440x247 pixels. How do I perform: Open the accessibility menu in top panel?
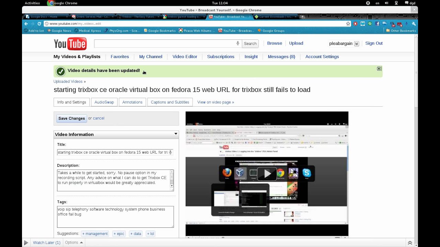coord(368,3)
